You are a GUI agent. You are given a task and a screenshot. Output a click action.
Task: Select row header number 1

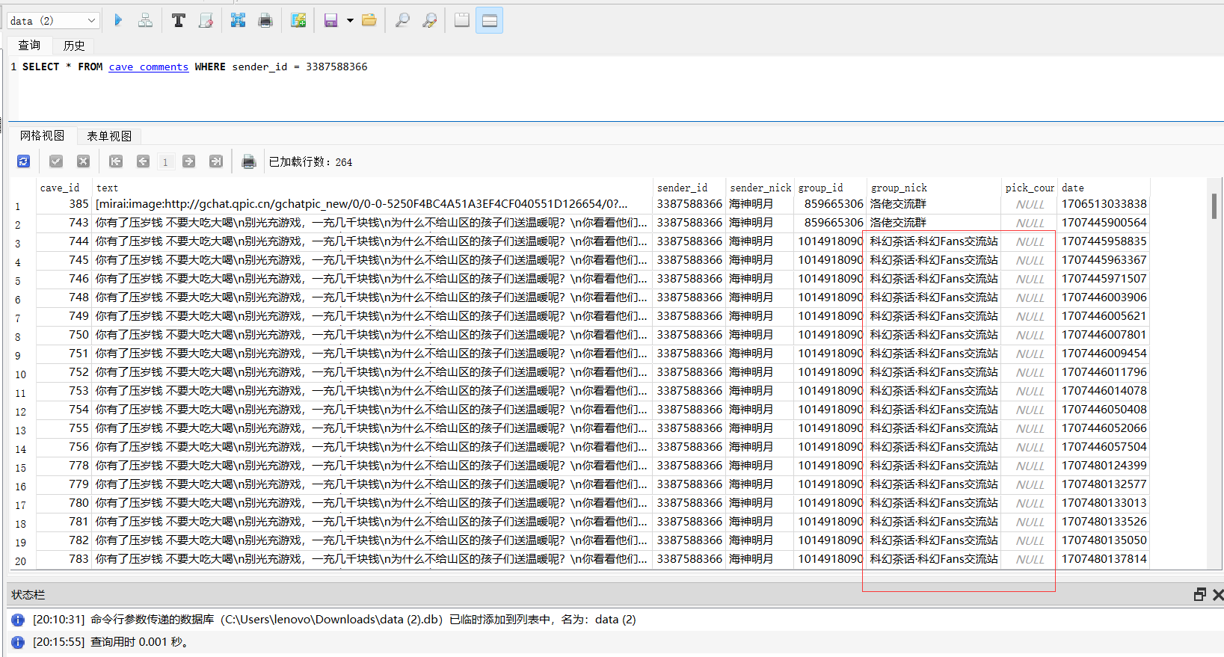pyautogui.click(x=22, y=206)
